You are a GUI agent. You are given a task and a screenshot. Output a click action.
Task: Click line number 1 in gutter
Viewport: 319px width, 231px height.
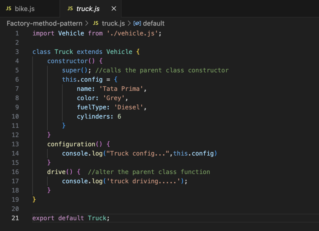pos(17,33)
